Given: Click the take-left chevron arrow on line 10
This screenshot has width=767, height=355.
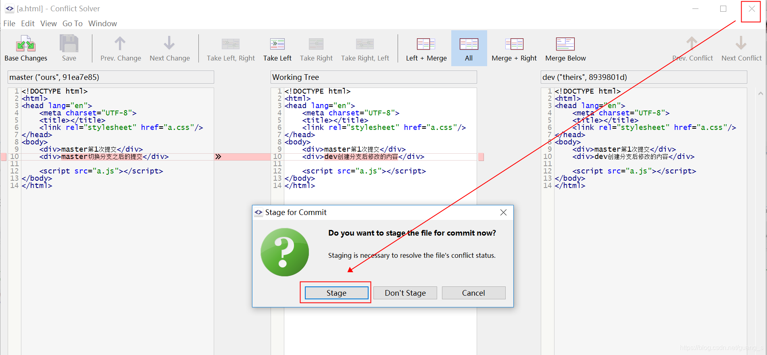Looking at the screenshot, I should click(218, 157).
